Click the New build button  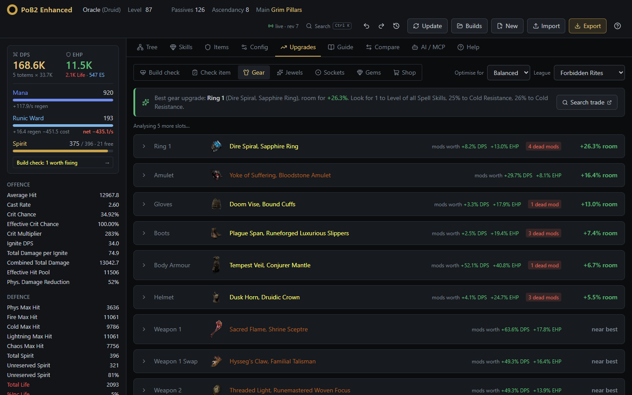pos(507,26)
